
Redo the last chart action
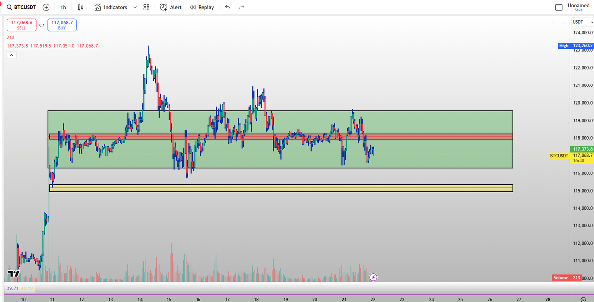[x=242, y=7]
